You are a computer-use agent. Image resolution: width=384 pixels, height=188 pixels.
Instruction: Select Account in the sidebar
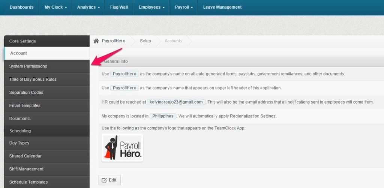pos(47,53)
